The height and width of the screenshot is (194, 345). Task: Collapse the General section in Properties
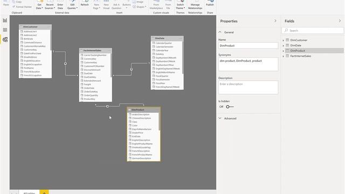(x=220, y=32)
